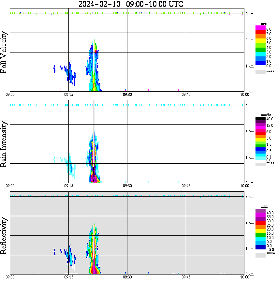Pick the magenta swatch above 8.0 m/s
This screenshot has width=277, height=283.
coord(260,27)
